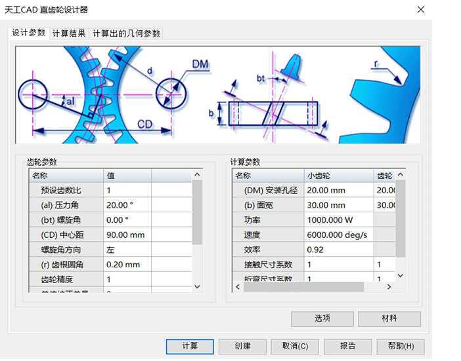Screen dimensions: 461x361
Task: Edit 小齿轮 面宽 value 30.00 mm
Action: pos(339,205)
